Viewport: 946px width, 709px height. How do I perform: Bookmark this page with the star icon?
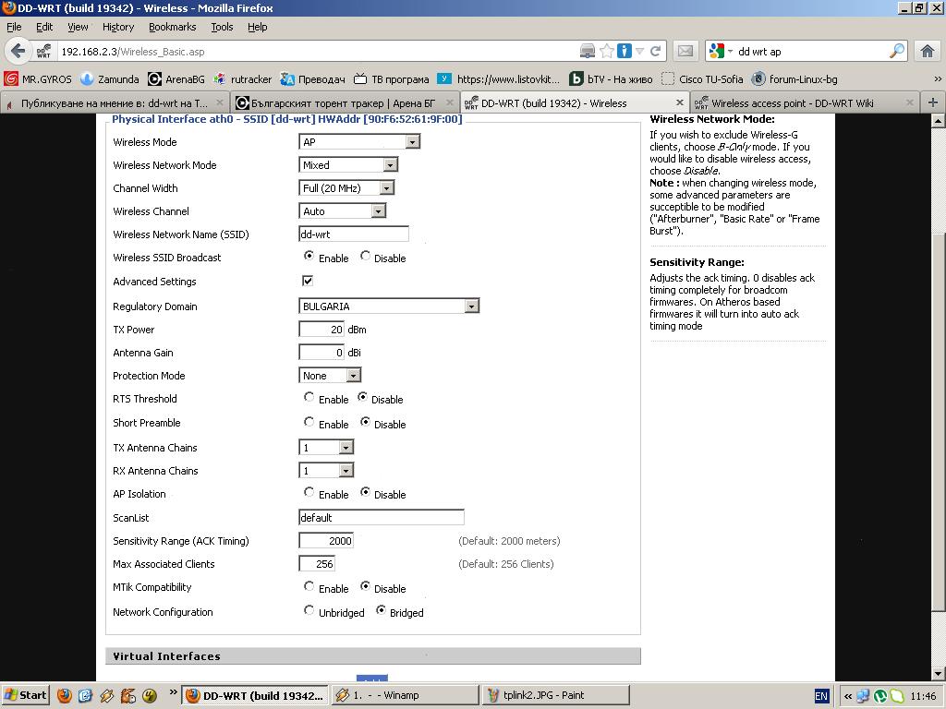[607, 51]
